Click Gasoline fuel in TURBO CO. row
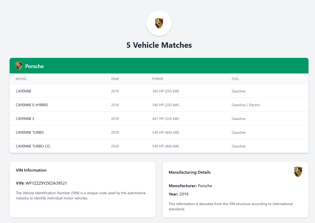315x223 pixels. (239, 146)
